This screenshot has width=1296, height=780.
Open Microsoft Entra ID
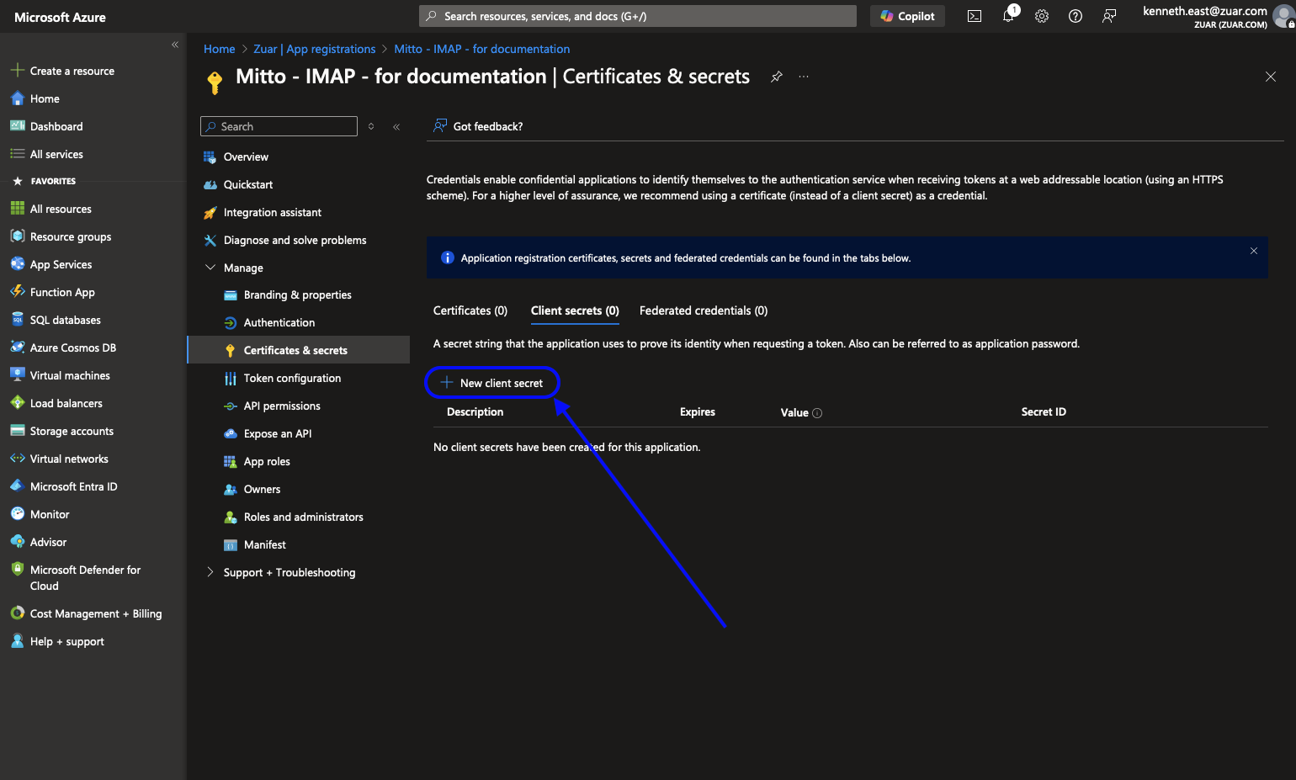(64, 486)
